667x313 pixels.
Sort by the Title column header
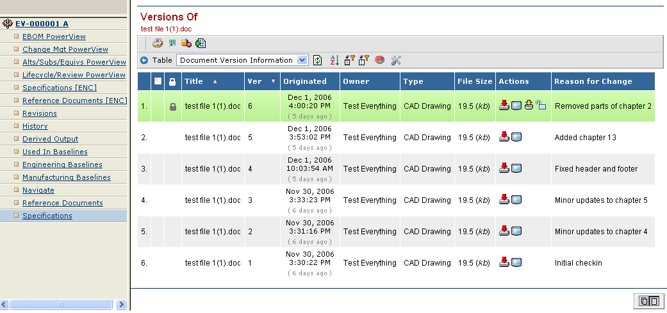tap(194, 81)
